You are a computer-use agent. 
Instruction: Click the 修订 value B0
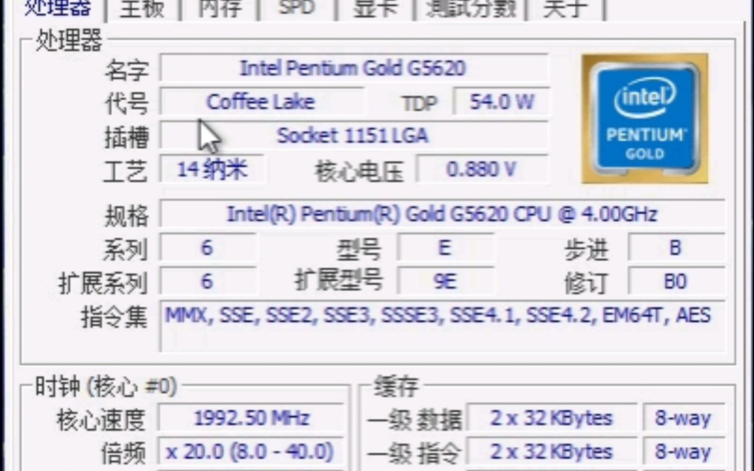pos(676,282)
